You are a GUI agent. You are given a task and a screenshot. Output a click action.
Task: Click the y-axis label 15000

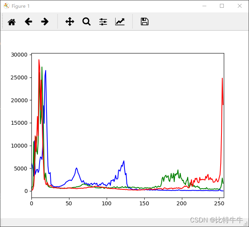(x=19, y=123)
